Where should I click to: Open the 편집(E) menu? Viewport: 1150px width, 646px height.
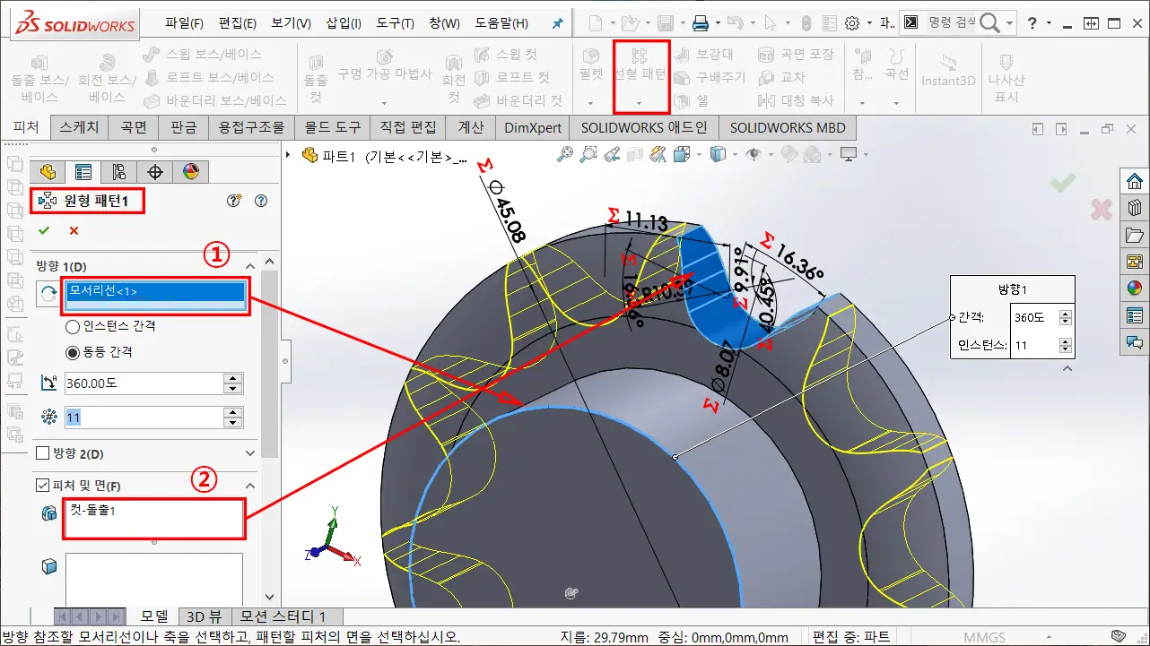pyautogui.click(x=238, y=23)
